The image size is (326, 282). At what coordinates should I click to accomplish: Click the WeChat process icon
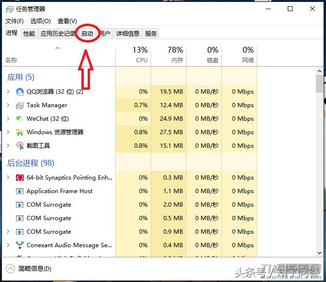[19, 118]
